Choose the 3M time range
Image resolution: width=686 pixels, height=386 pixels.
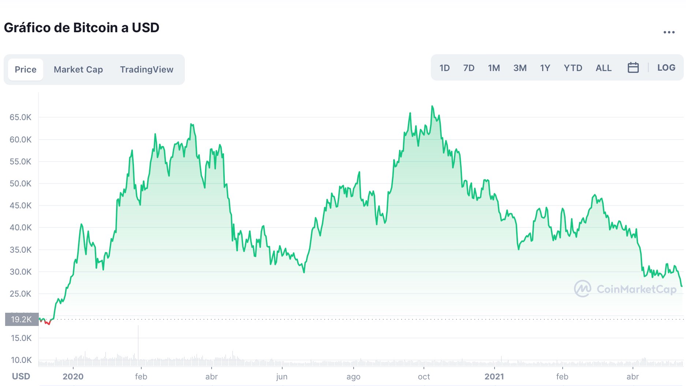point(520,68)
